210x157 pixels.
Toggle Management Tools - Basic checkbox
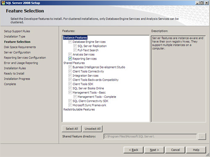[70, 92]
